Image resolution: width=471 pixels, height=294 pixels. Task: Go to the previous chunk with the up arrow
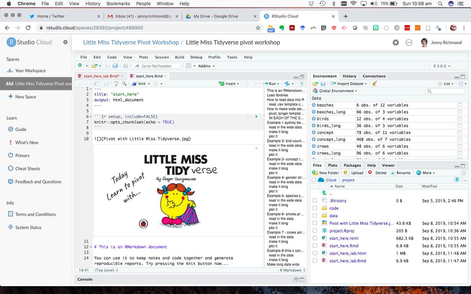click(x=247, y=83)
